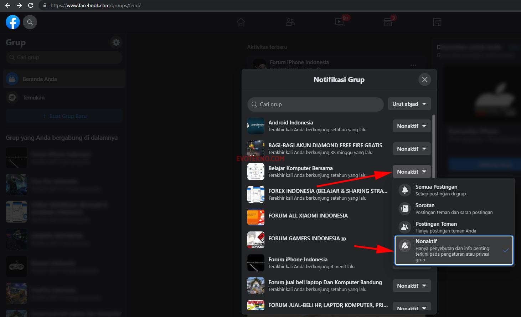Click the Facebook logo icon
Viewport: 521px width, 317px height.
[x=13, y=22]
